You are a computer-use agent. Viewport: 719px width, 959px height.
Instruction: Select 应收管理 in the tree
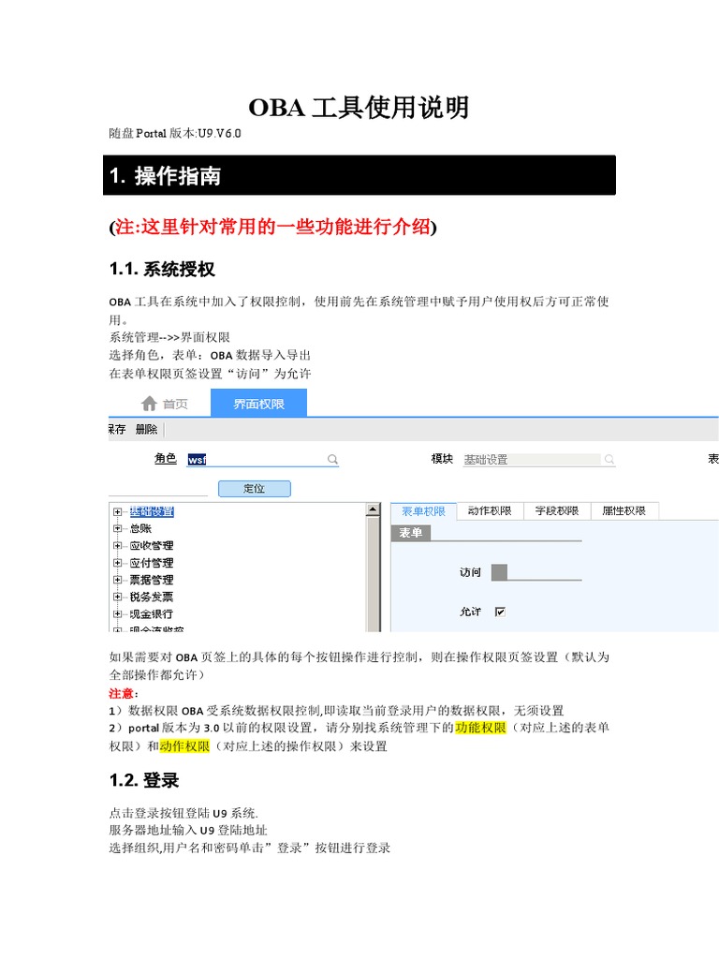tap(152, 546)
